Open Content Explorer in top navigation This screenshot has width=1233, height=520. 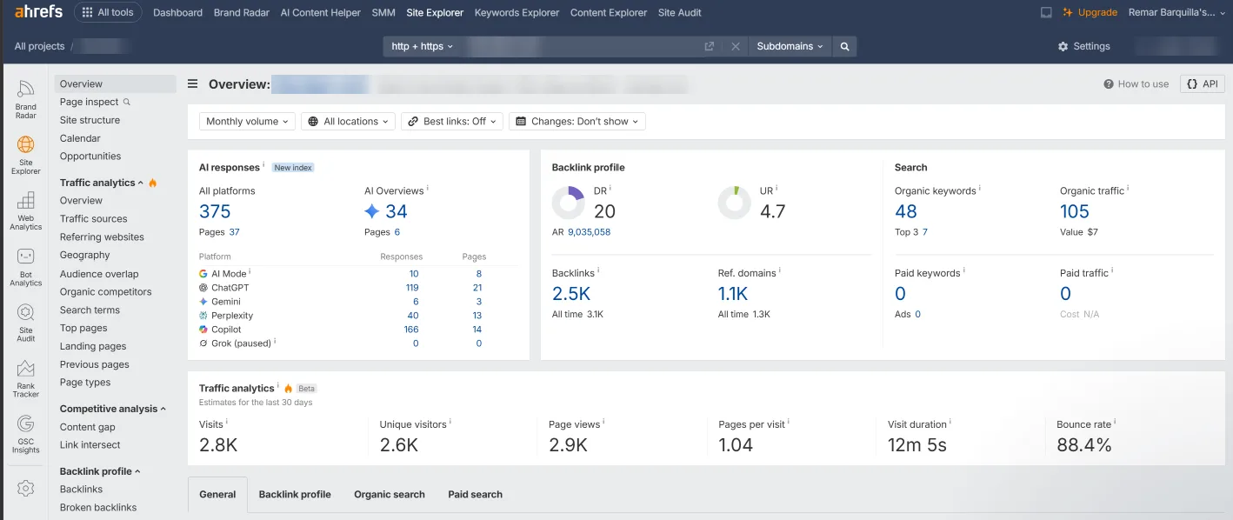609,12
